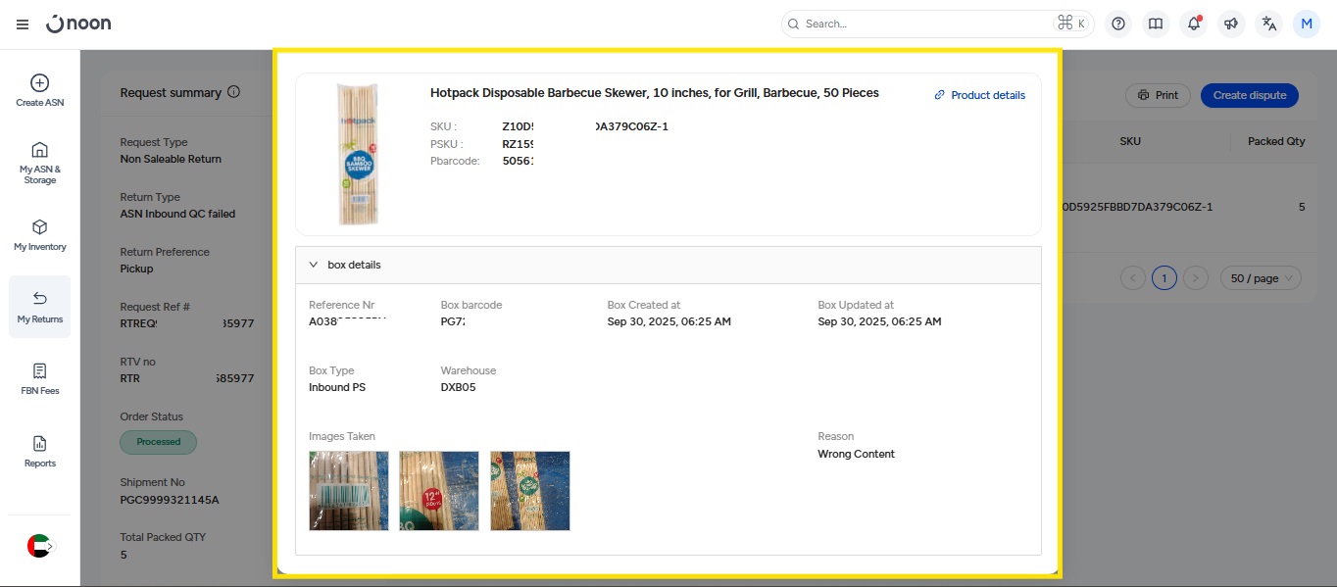
Task: Open Reports in sidebar
Action: 39,451
